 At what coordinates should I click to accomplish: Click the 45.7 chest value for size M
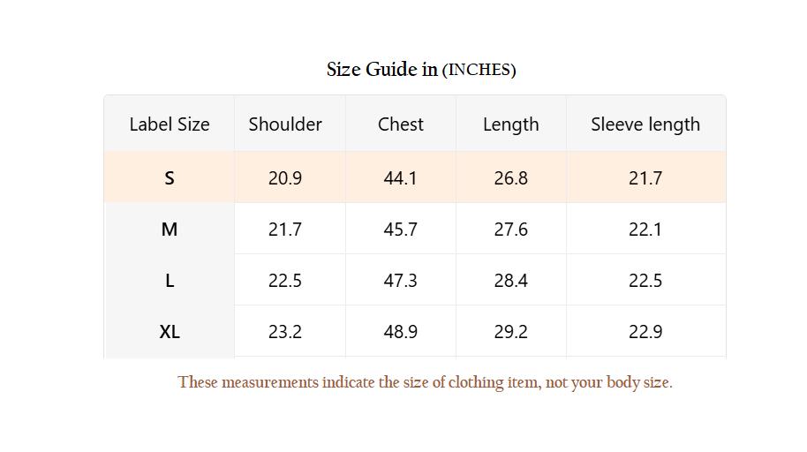pyautogui.click(x=401, y=230)
